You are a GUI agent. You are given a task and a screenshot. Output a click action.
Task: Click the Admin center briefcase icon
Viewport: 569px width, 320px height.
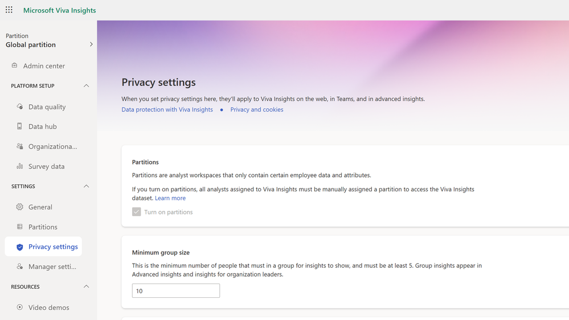(x=14, y=65)
